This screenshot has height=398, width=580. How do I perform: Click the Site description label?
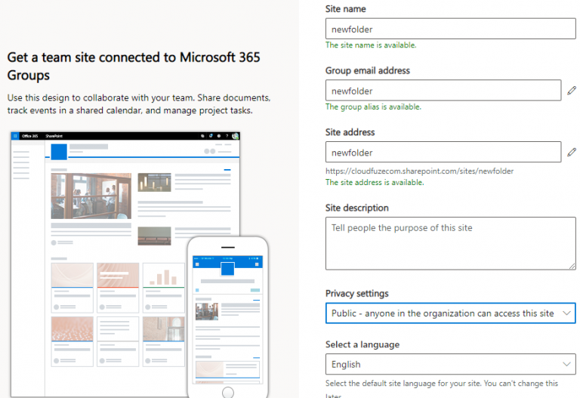(x=357, y=208)
